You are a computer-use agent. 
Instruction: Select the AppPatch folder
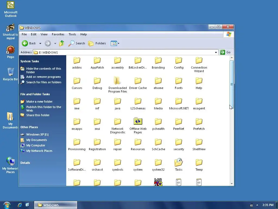click(97, 63)
